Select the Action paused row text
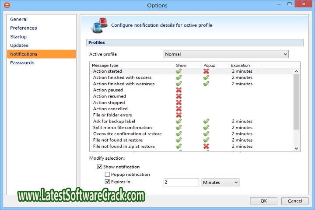The width and height of the screenshot is (315, 210). pyautogui.click(x=108, y=90)
